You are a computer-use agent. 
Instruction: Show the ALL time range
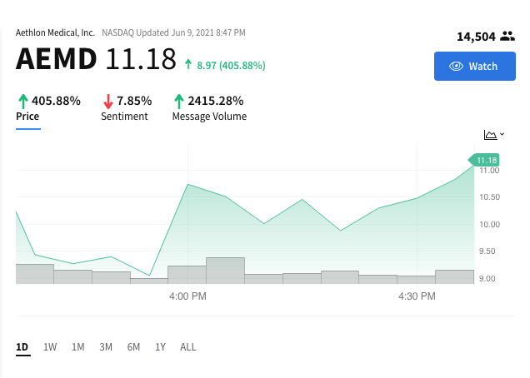tap(188, 347)
